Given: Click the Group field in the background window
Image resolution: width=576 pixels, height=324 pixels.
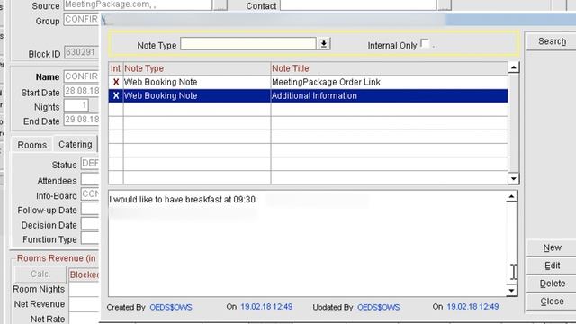Looking at the screenshot, I should (x=81, y=19).
